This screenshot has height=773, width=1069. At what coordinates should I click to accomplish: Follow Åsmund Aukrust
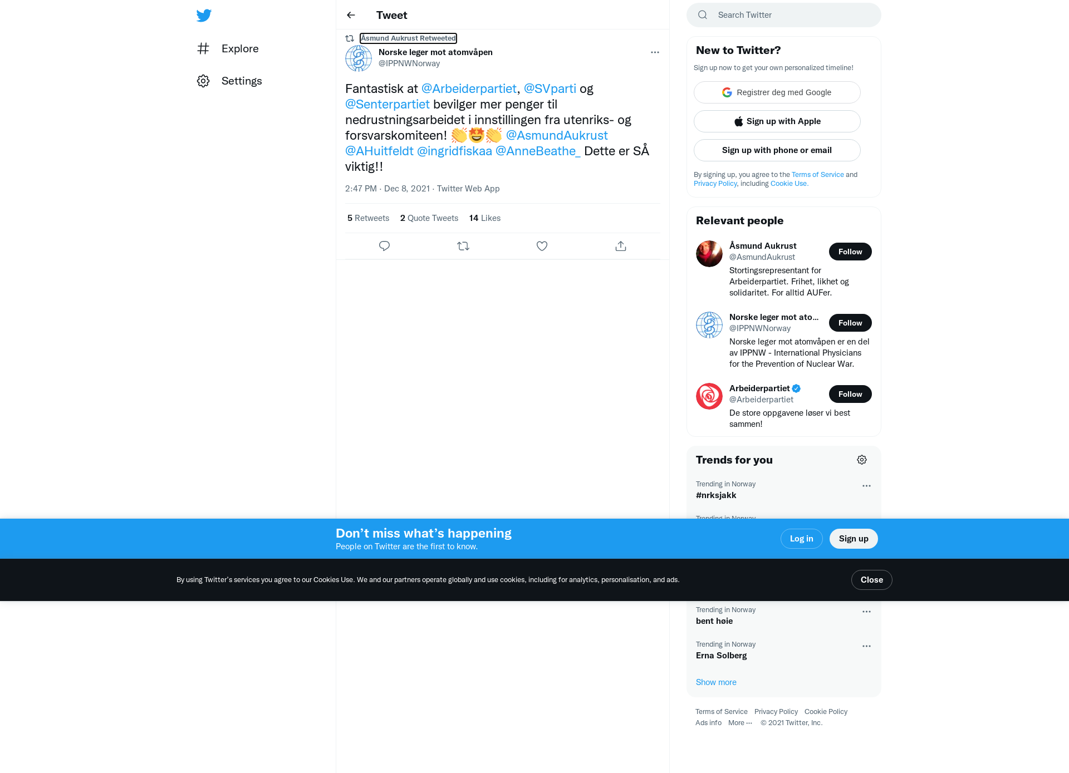pyautogui.click(x=850, y=252)
